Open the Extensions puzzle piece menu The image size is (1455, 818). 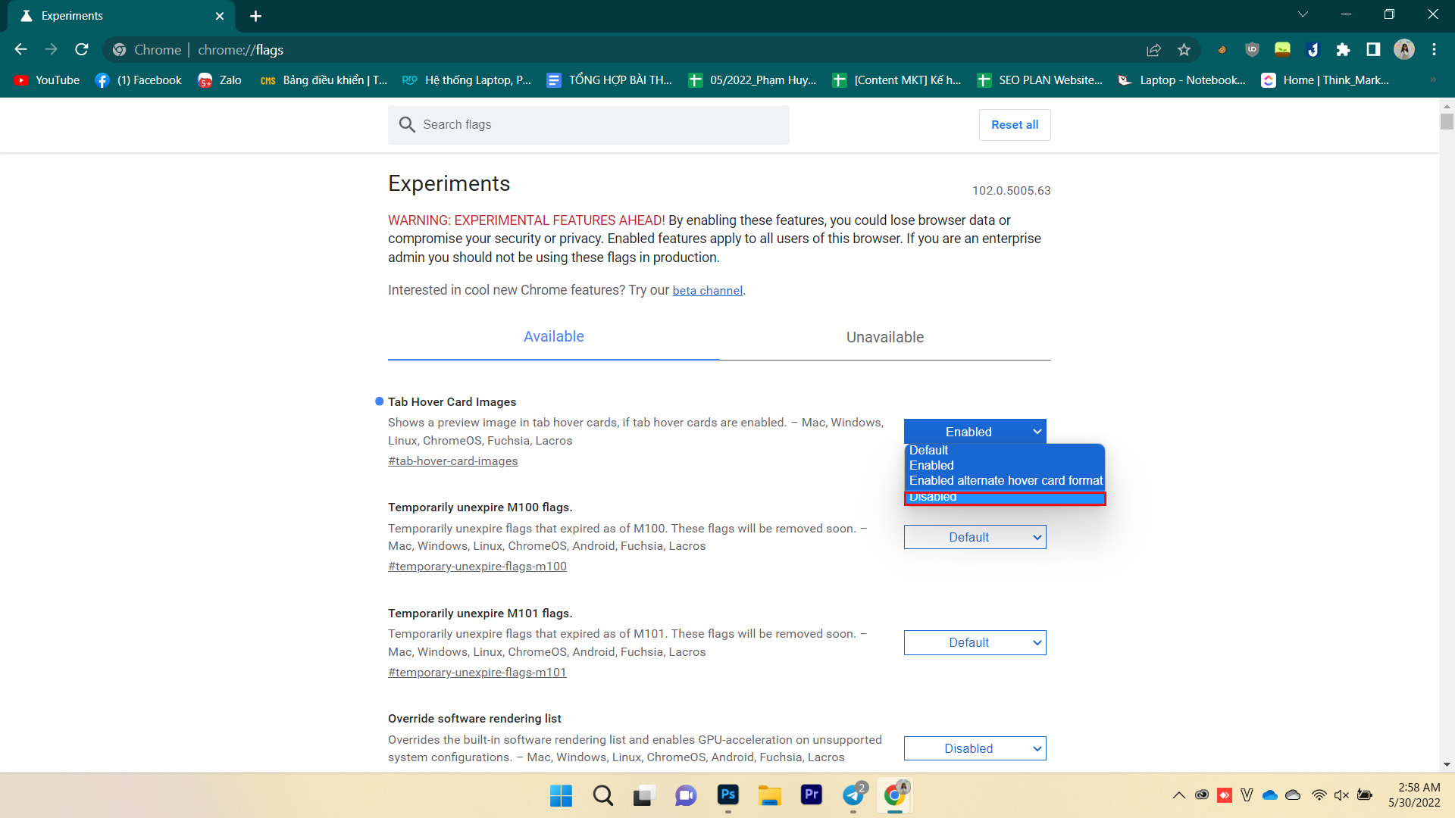pyautogui.click(x=1343, y=50)
